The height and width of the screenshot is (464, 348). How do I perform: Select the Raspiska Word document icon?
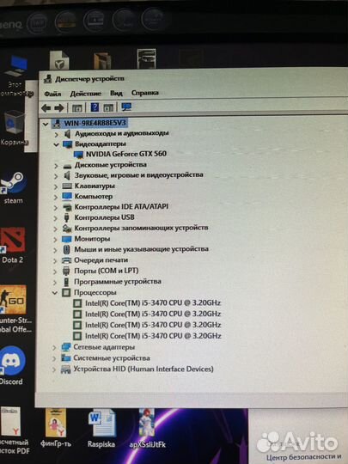101,429
